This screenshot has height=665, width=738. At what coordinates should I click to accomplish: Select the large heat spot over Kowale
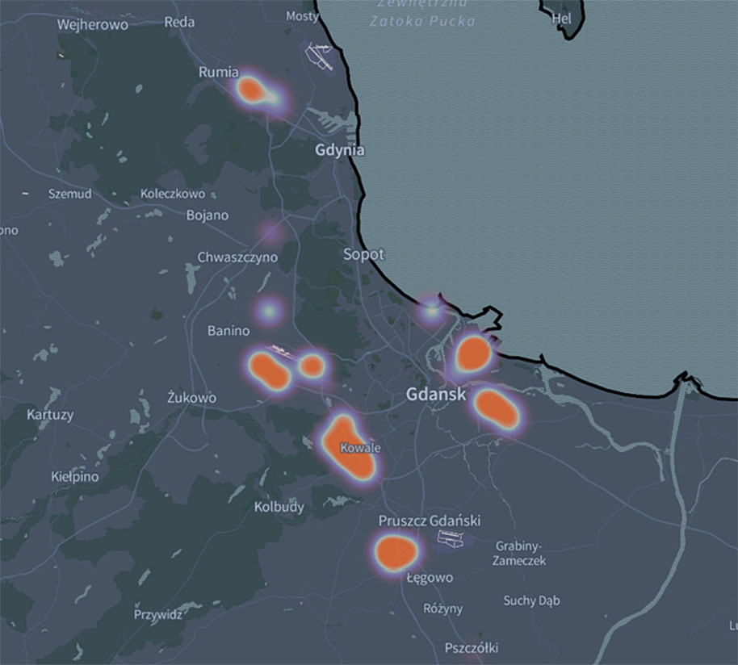(348, 449)
